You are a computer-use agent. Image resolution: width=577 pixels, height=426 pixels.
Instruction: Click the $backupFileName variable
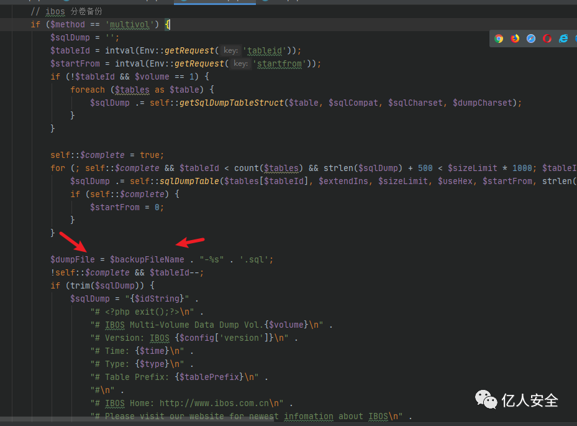[147, 260]
